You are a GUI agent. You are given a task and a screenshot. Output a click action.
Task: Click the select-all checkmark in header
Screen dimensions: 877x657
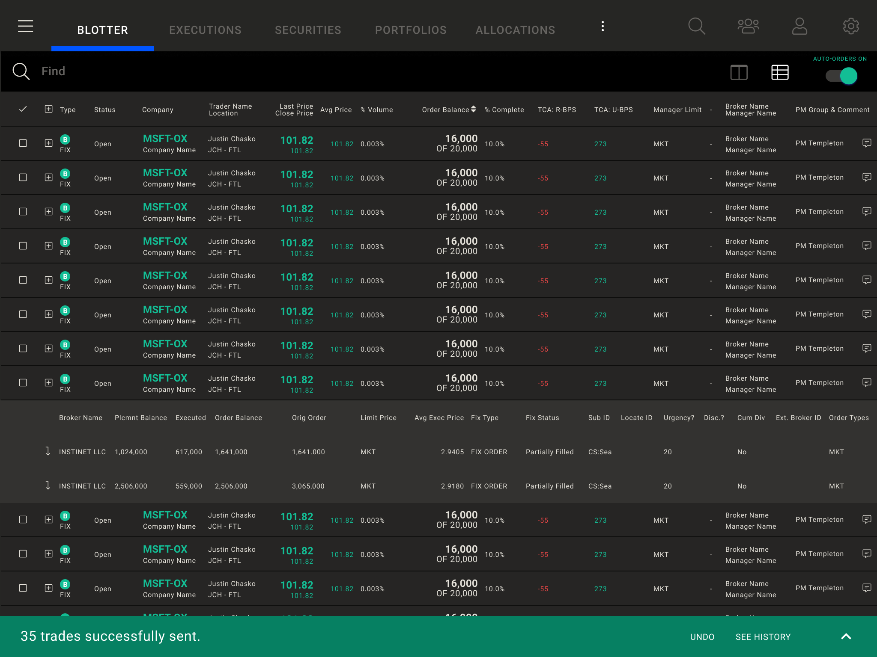click(x=23, y=109)
